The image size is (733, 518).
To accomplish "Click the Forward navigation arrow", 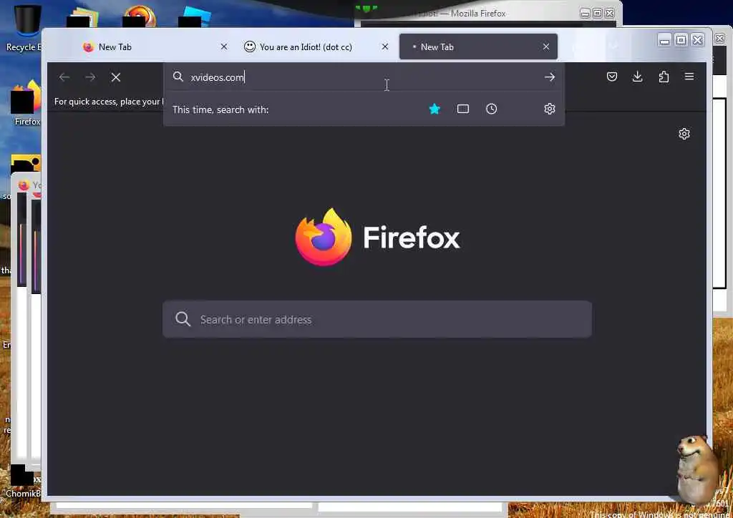I will pyautogui.click(x=90, y=77).
